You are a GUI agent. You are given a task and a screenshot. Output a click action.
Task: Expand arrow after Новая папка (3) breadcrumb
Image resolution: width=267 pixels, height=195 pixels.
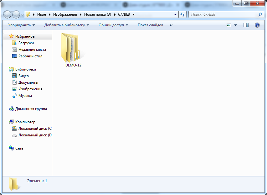[115, 14]
